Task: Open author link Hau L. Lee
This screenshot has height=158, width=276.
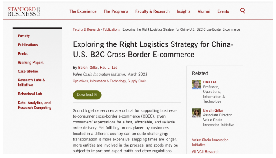Action: tap(108, 68)
